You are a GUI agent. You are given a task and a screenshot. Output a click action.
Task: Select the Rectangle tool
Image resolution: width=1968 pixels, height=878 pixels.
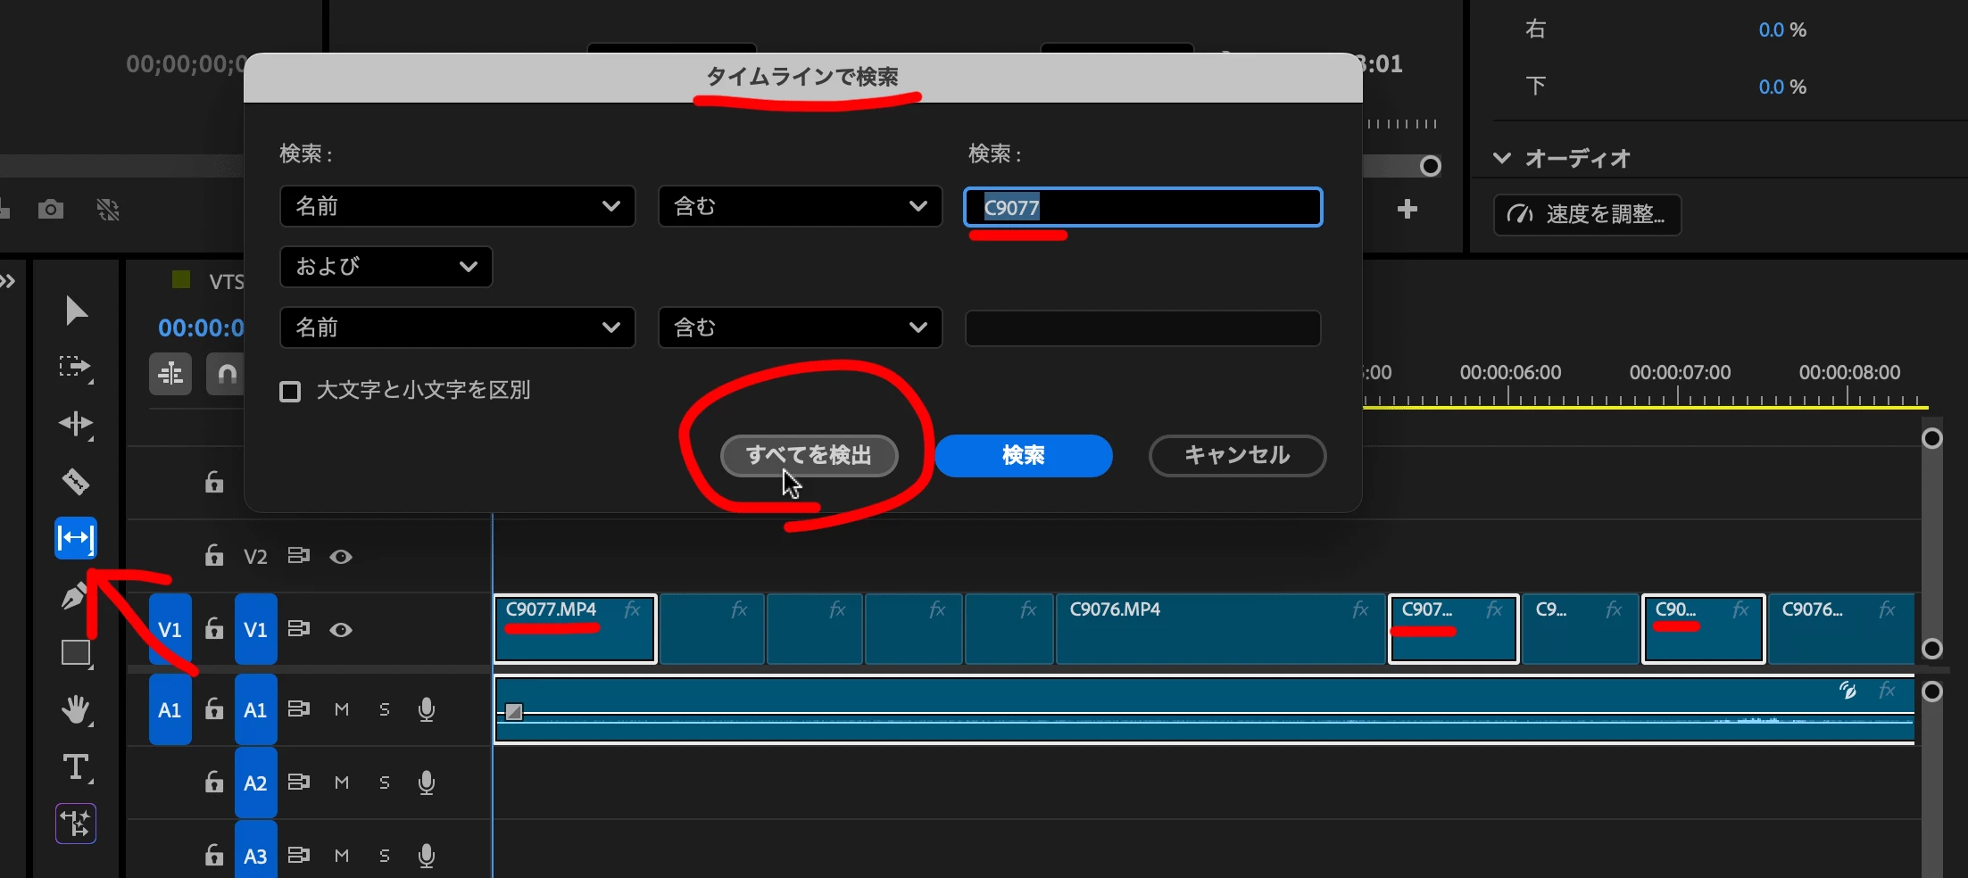tap(76, 653)
